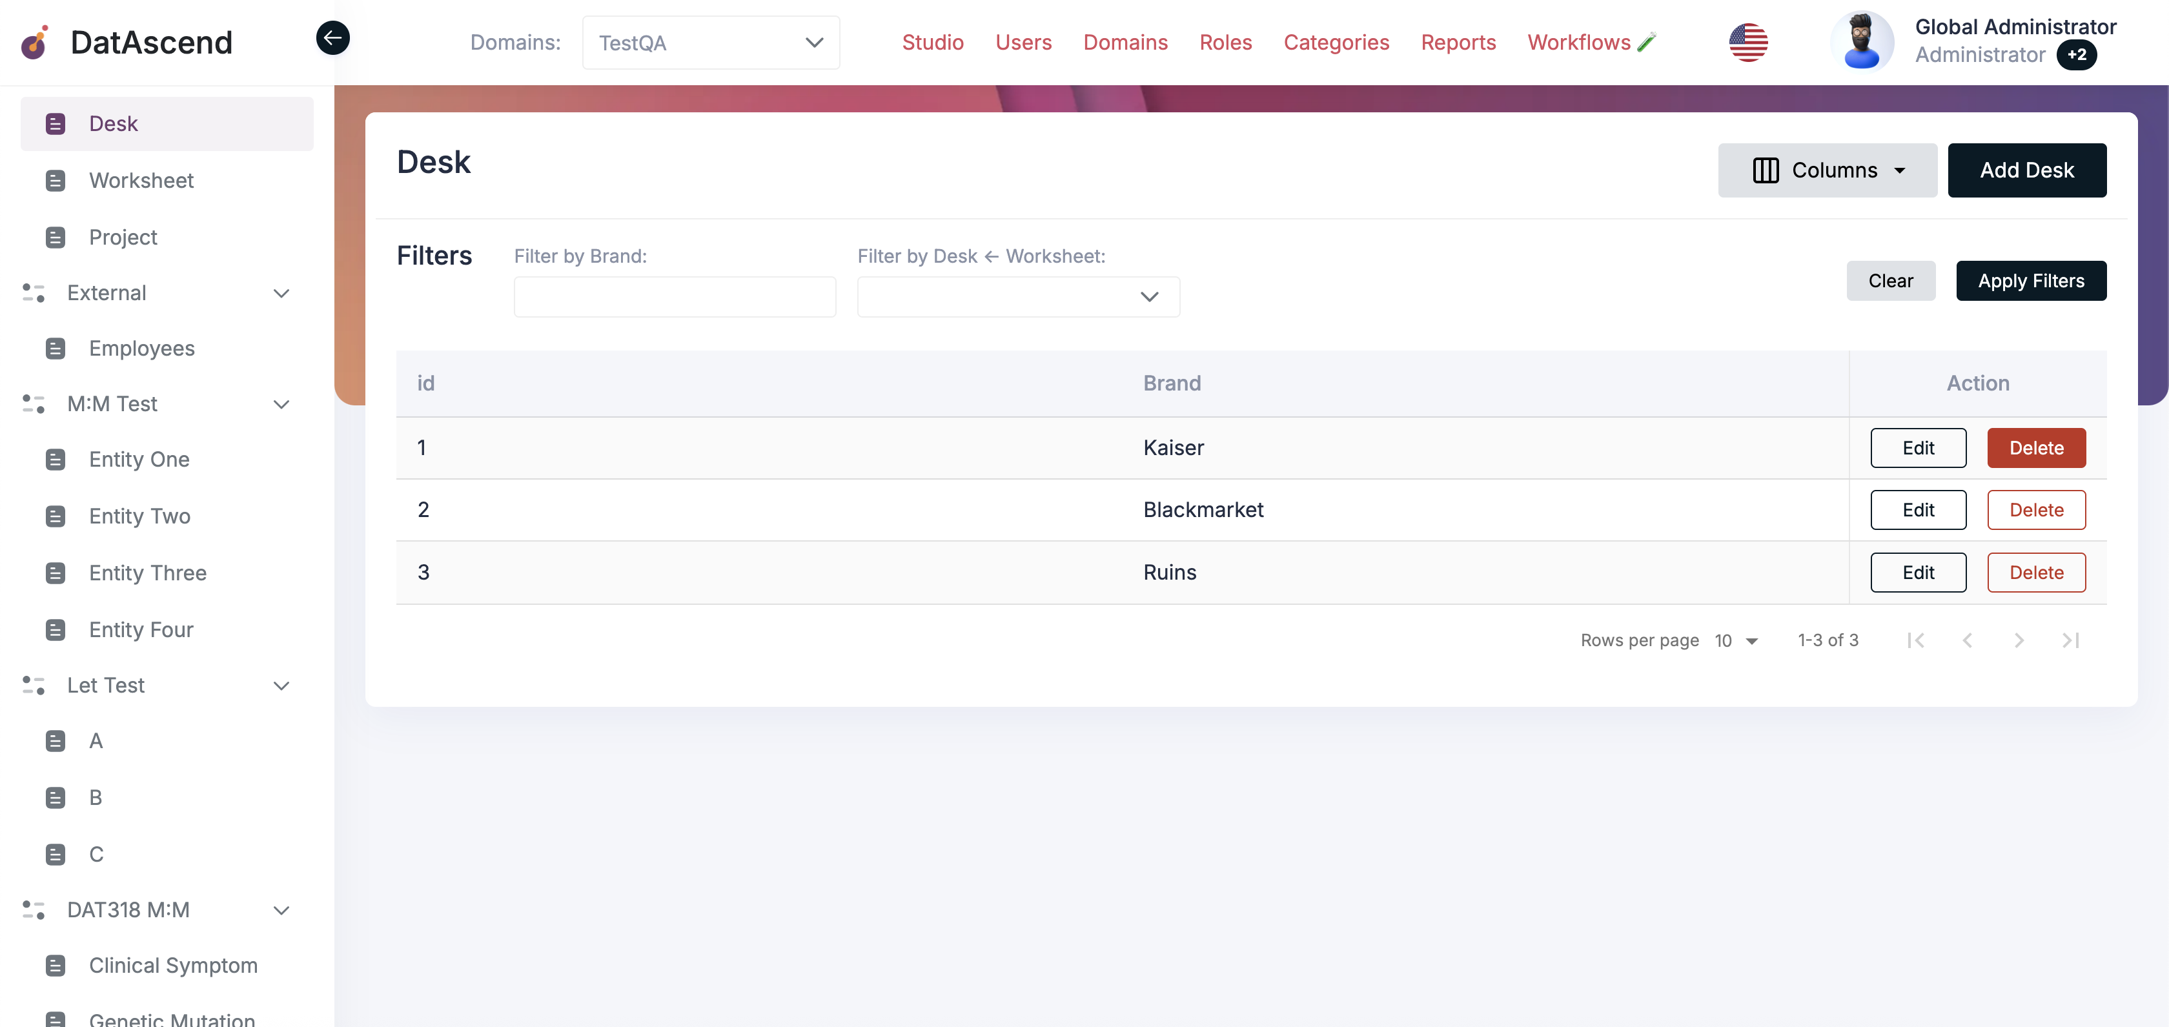Click the Add Desk button
Viewport: 2169px width, 1027px height.
tap(2026, 170)
